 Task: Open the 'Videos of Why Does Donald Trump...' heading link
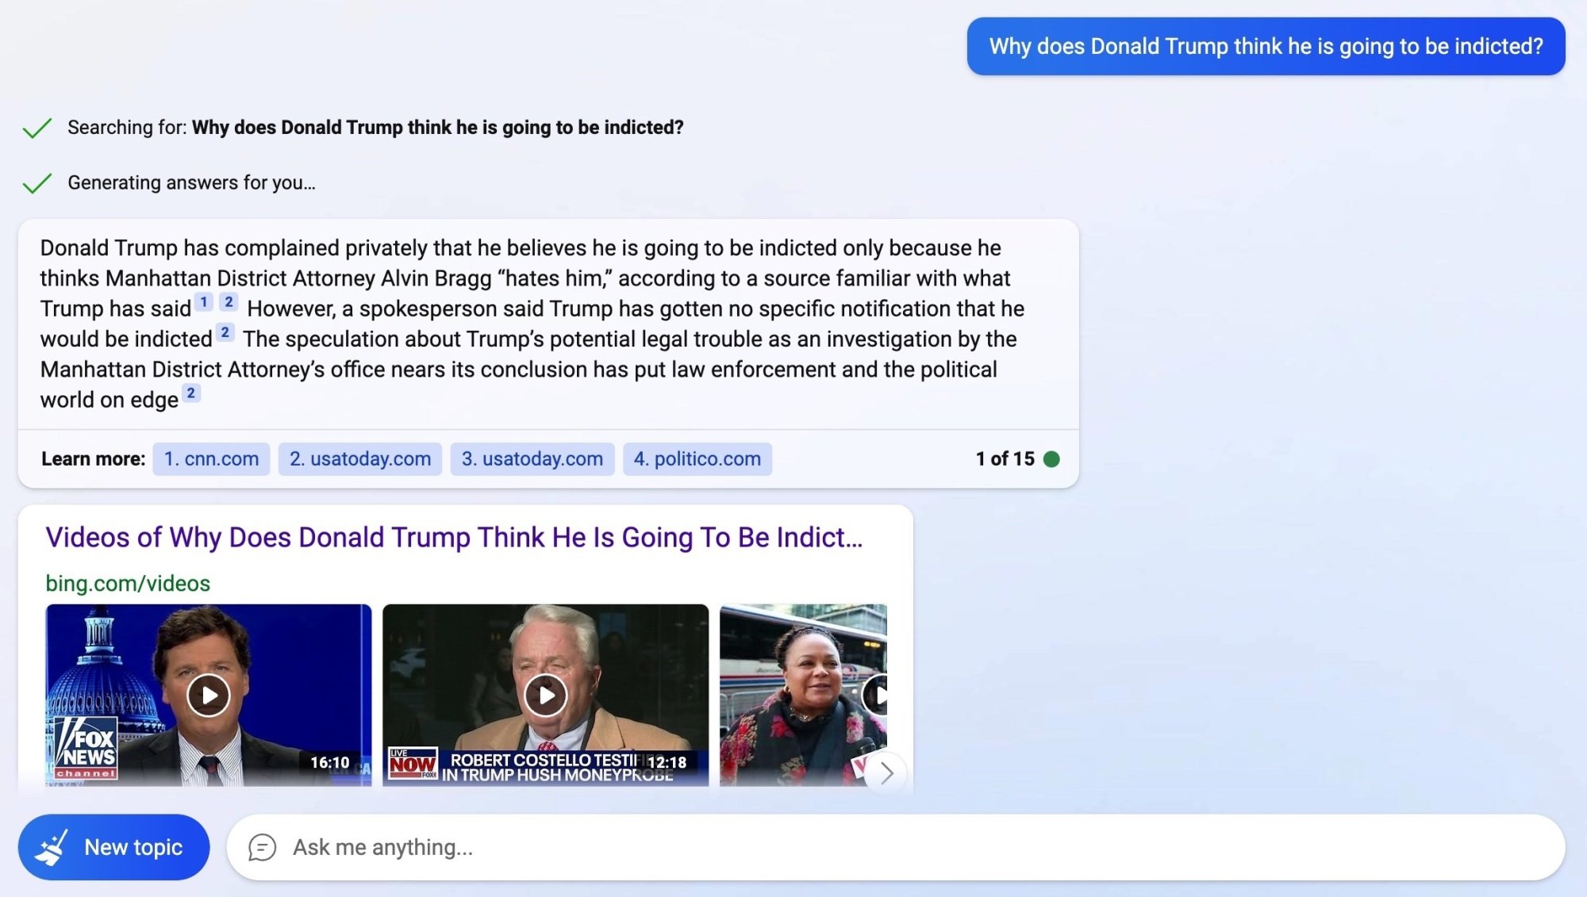pos(454,537)
